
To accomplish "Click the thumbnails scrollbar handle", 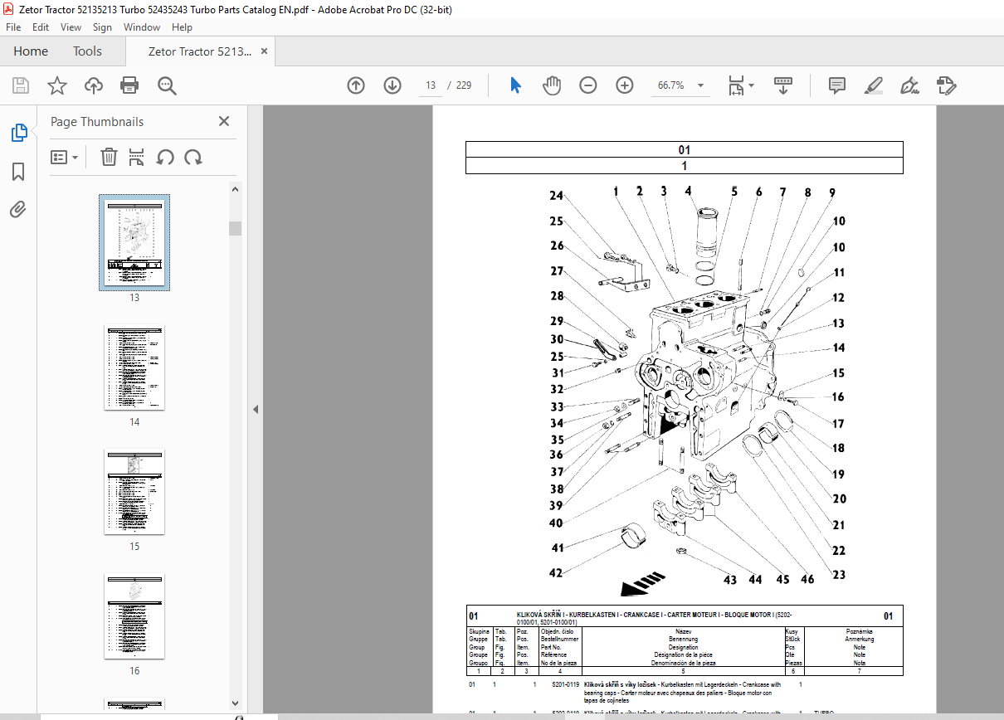I will coord(236,228).
